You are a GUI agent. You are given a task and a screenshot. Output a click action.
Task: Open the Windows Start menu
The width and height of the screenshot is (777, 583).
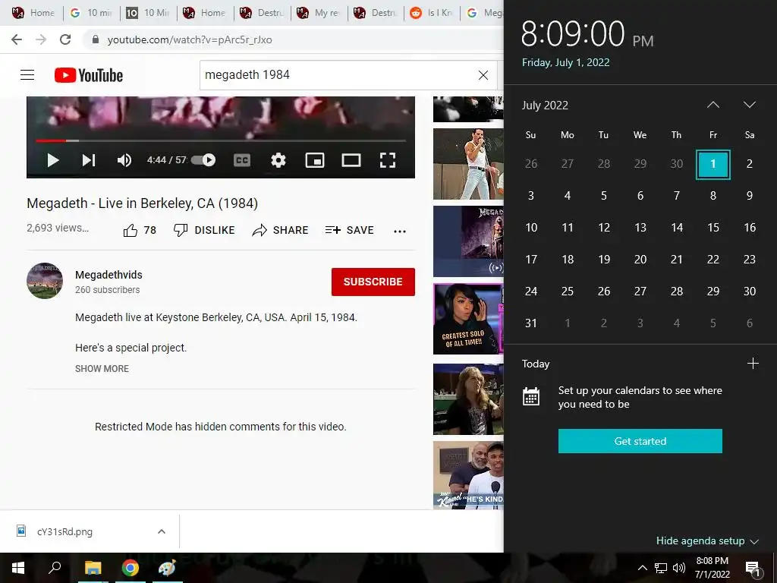pos(18,568)
